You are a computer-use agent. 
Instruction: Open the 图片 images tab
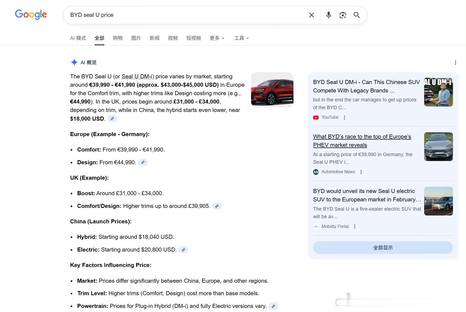point(136,38)
